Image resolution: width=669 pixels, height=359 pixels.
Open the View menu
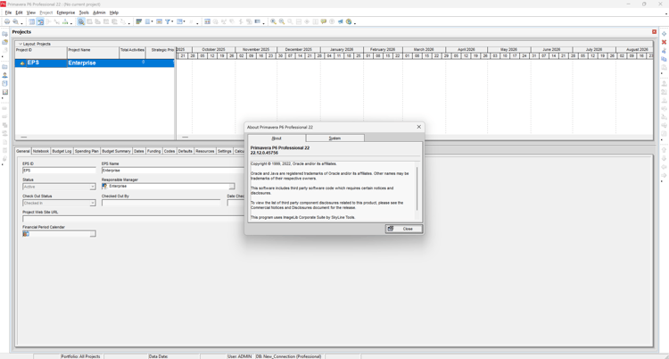pos(31,13)
